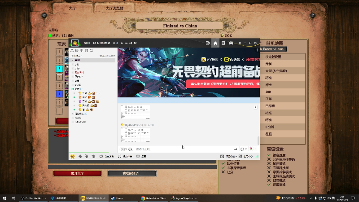Click the avatar icon in YY bottom bar
The width and height of the screenshot is (359, 202).
pos(72,156)
